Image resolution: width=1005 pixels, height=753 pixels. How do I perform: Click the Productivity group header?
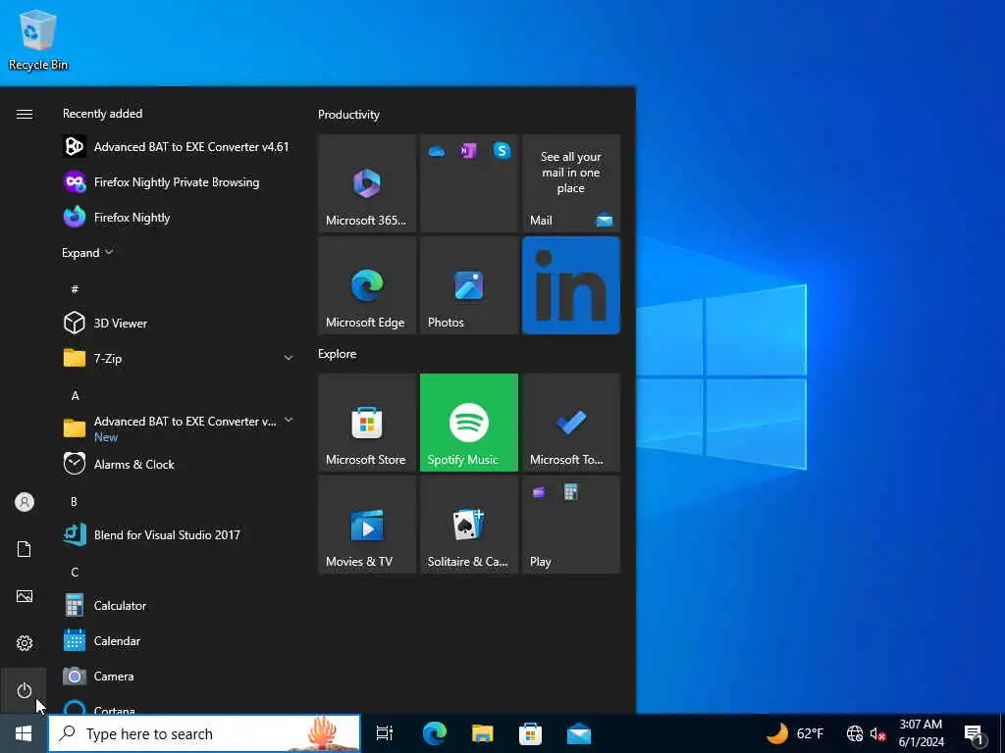348,115
